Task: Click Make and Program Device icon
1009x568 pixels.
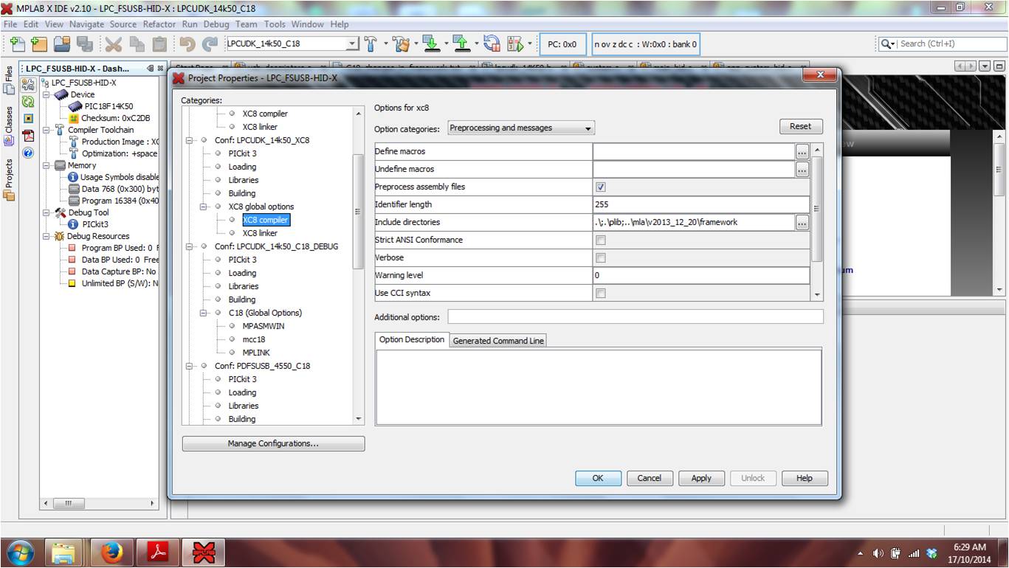Action: point(432,44)
